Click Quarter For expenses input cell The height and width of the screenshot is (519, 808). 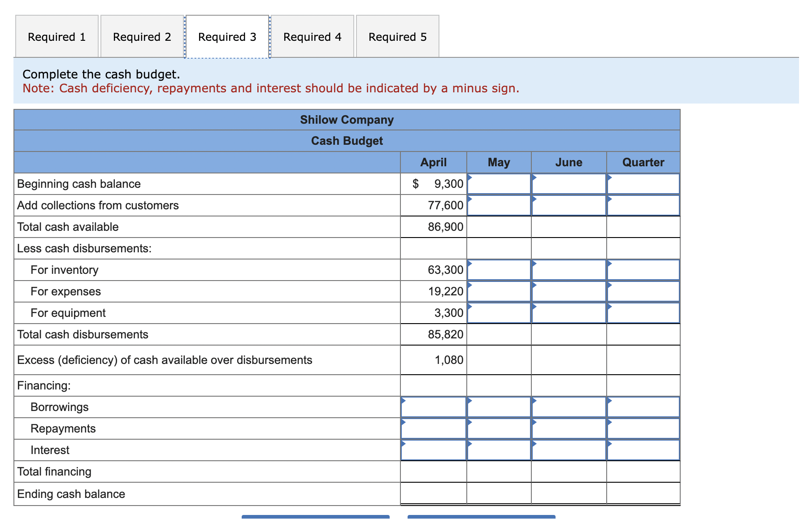(643, 291)
